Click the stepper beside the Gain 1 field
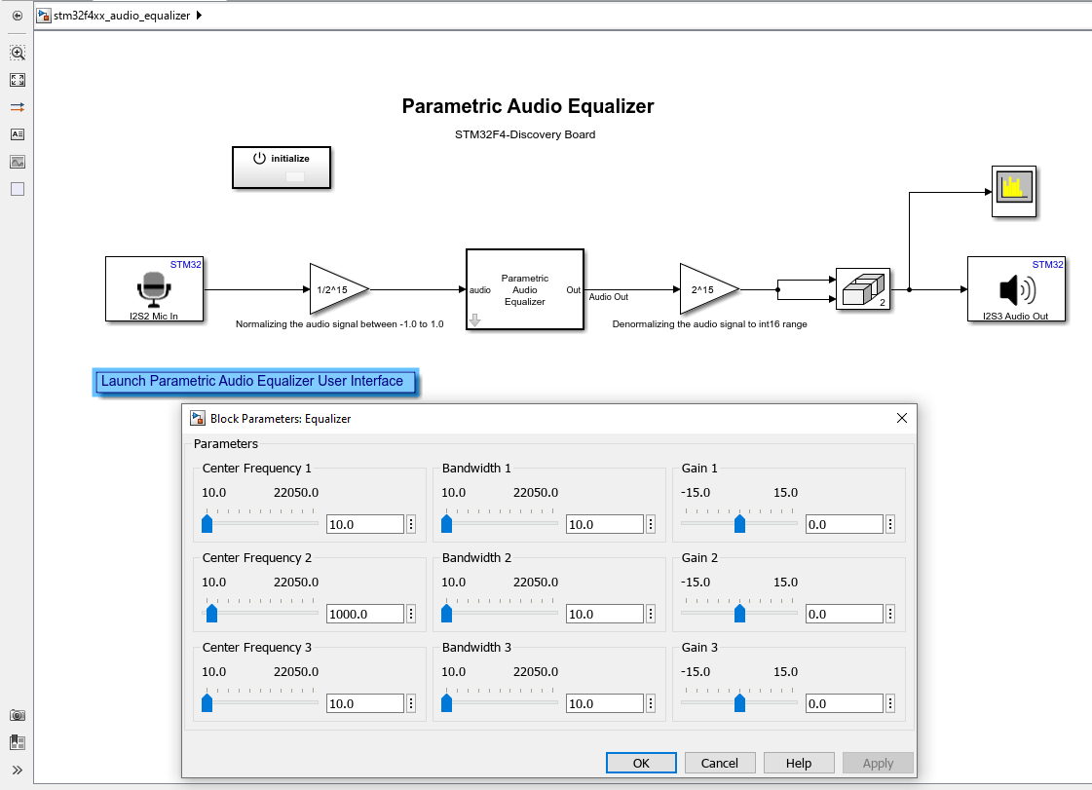The width and height of the screenshot is (1092, 790). click(889, 523)
